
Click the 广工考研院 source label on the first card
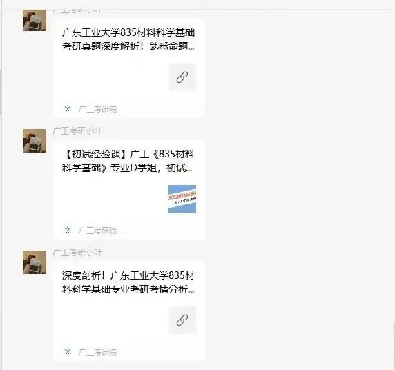[x=98, y=109]
